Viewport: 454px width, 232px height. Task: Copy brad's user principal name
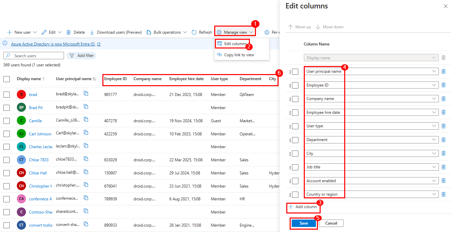pyautogui.click(x=86, y=94)
